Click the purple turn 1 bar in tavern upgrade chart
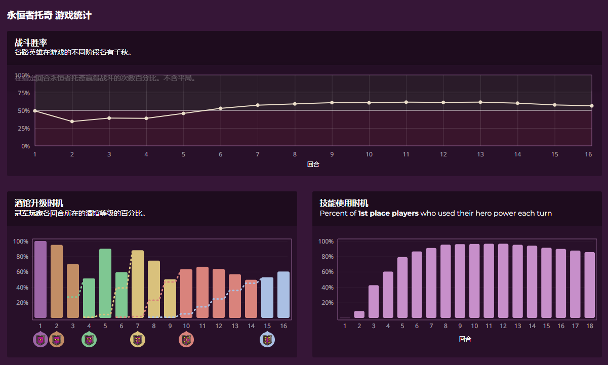 coord(40,279)
